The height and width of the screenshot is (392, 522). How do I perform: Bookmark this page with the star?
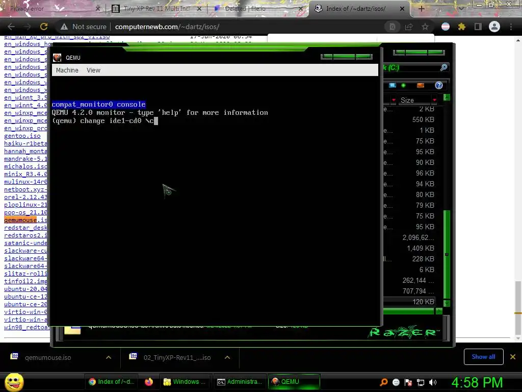tap(425, 27)
